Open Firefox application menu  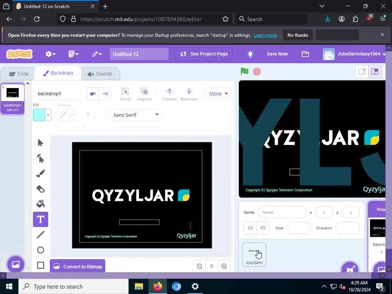(x=382, y=19)
